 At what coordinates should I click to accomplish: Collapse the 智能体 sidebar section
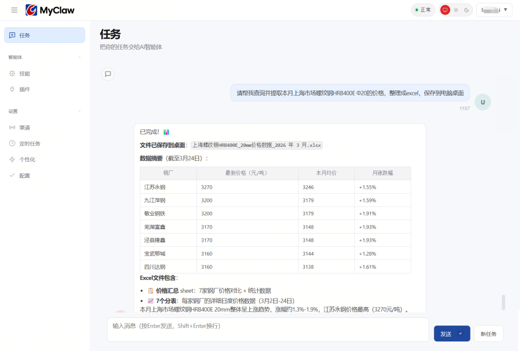point(79,57)
